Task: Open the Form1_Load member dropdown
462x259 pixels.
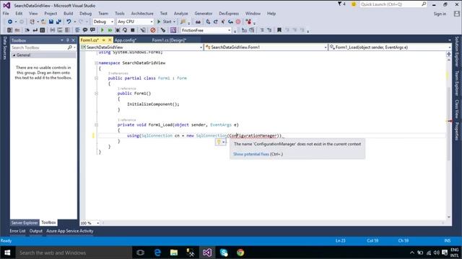Action: pos(390,47)
